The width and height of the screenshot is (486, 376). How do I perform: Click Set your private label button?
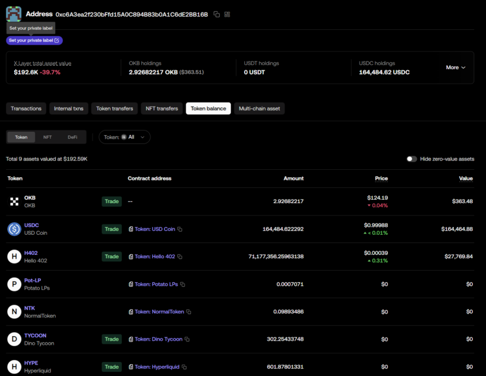pos(34,40)
